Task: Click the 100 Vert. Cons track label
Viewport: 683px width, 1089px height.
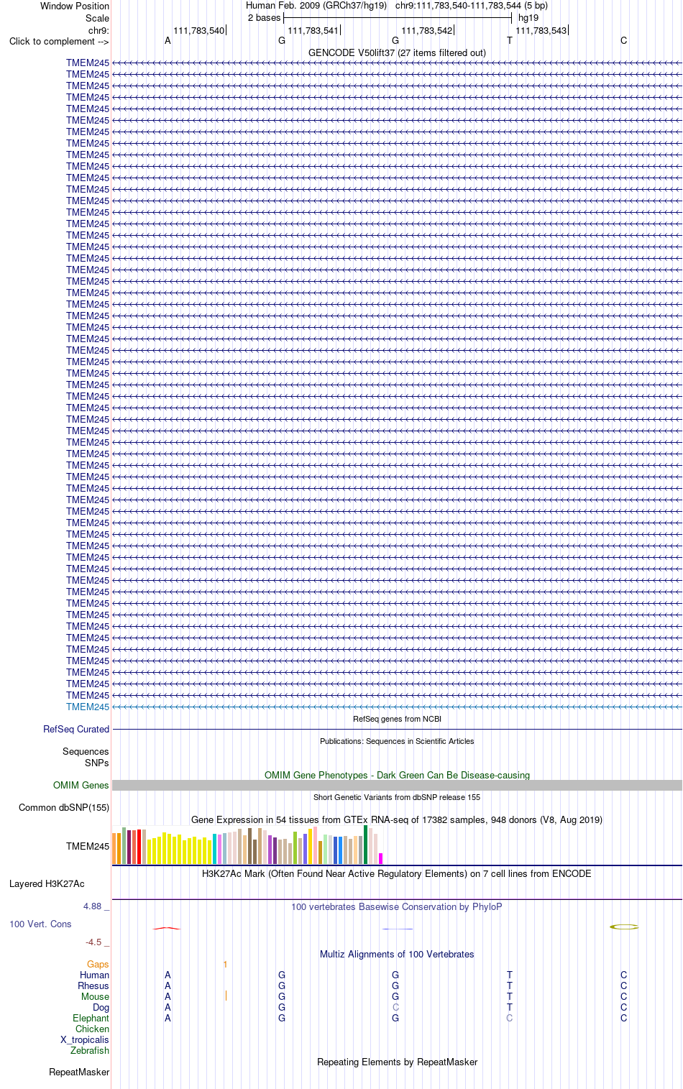Action: 40,924
